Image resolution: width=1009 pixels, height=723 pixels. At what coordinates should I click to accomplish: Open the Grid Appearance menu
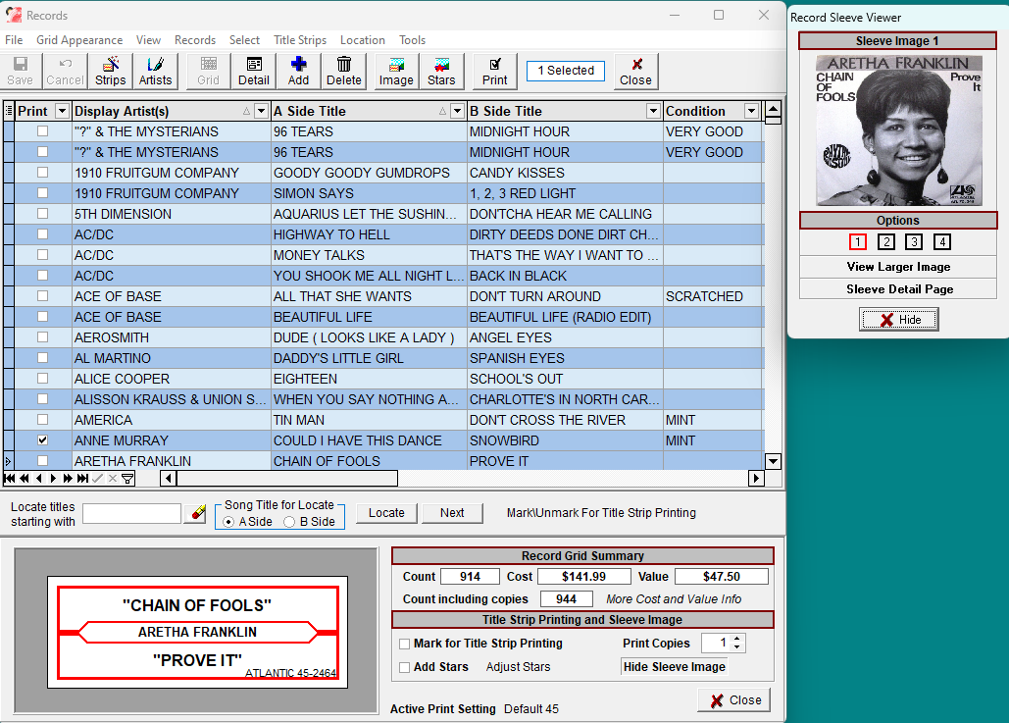(x=79, y=40)
